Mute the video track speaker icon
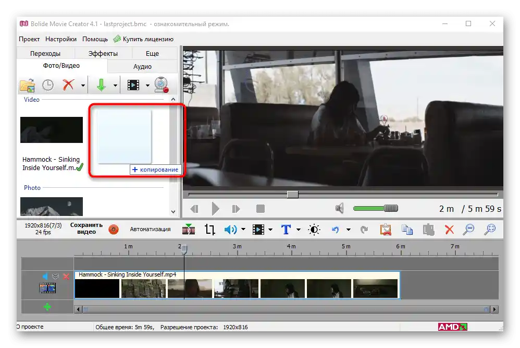Viewport: 520px width, 348px height. click(x=45, y=276)
